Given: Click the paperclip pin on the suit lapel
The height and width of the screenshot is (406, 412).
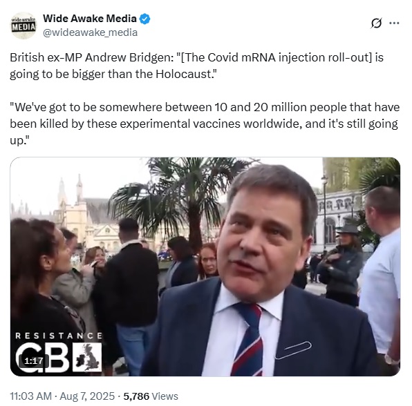Looking at the screenshot, I should click(x=293, y=350).
